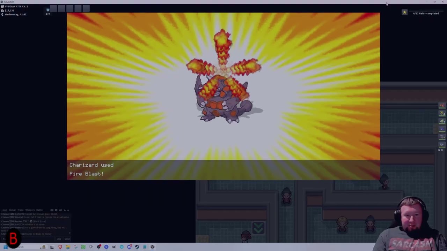
Task: Click the party panel resize icon
Action: pos(442,150)
